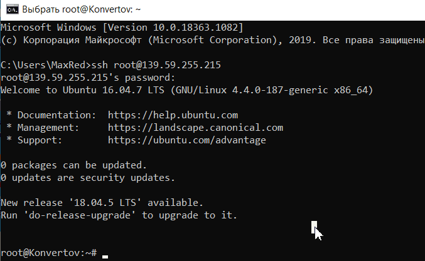
Task: Click the Management label in welcome message
Action: (48, 128)
